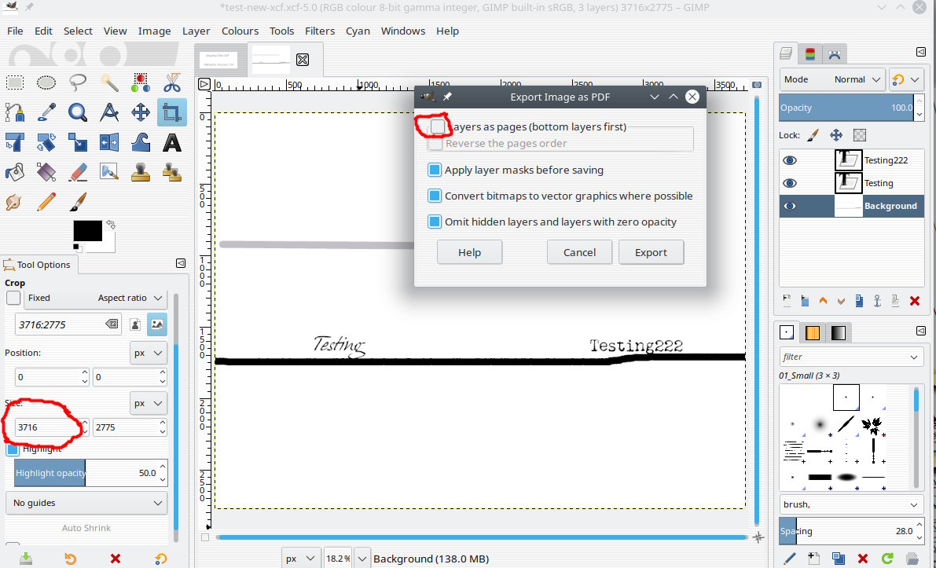Hide the Background layer
This screenshot has width=936, height=568.
click(790, 206)
